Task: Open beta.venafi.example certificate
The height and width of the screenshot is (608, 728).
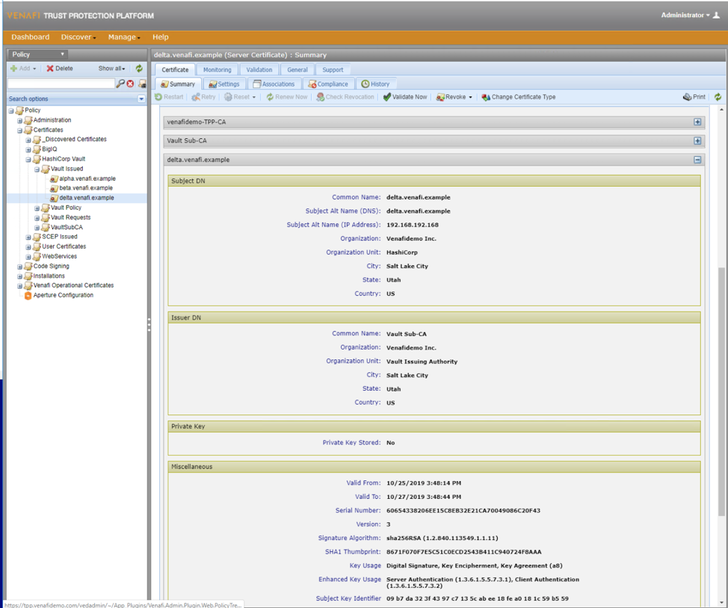Action: click(x=86, y=188)
